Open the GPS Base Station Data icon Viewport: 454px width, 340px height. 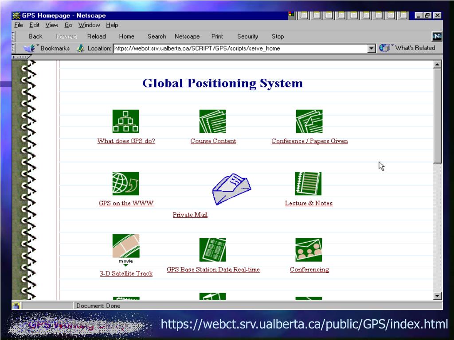coord(212,250)
